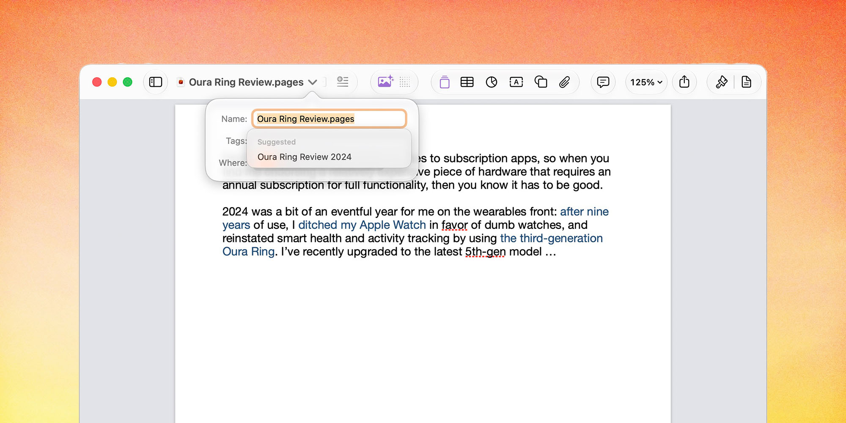
Task: Open the Format paintbrush inspector
Action: tap(722, 82)
